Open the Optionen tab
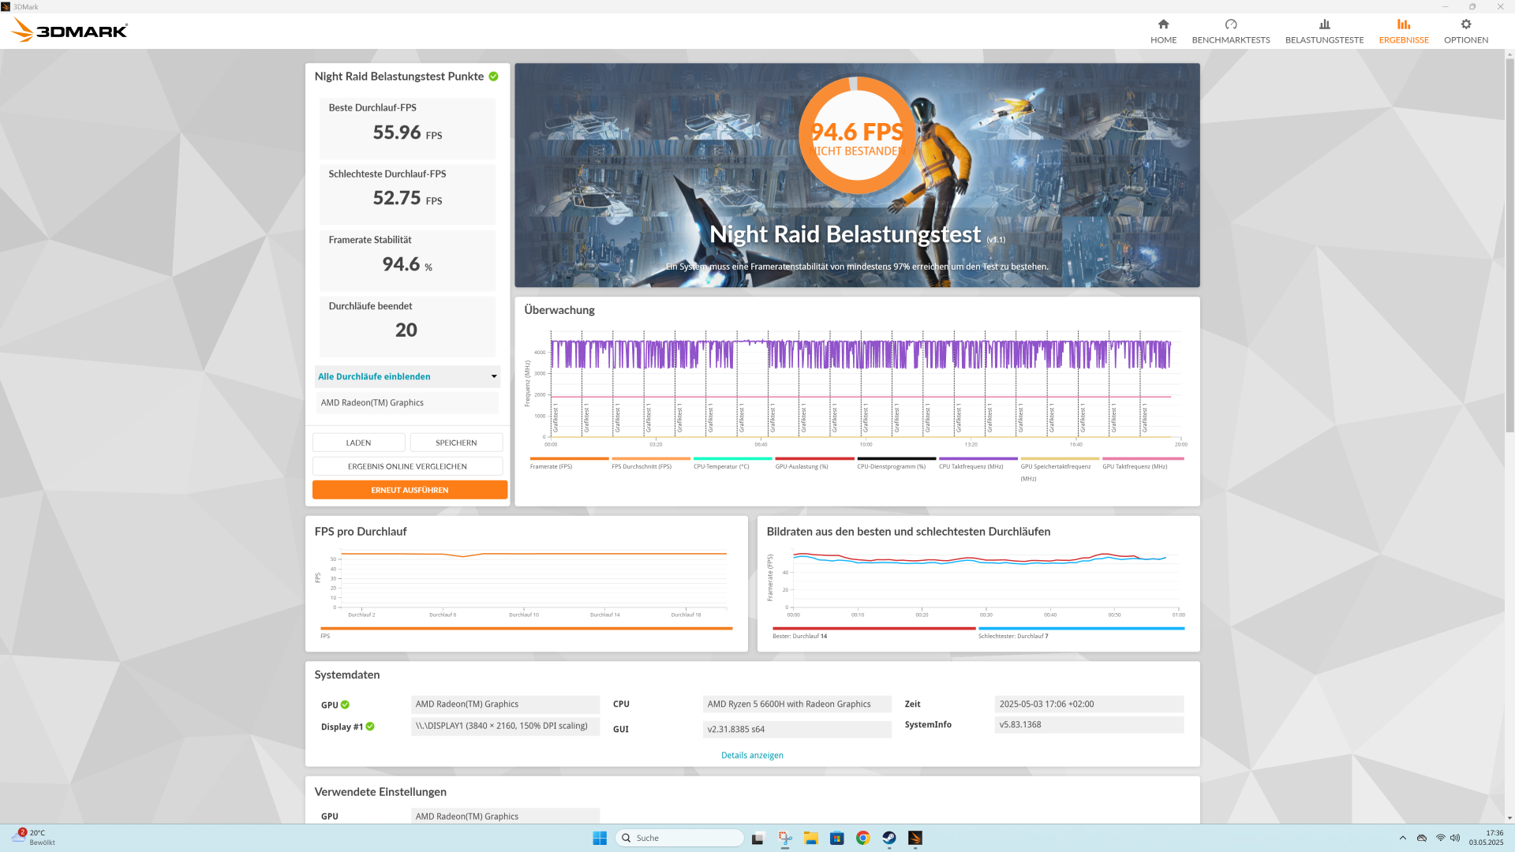Screen dimensions: 1515x852 [x=1466, y=32]
